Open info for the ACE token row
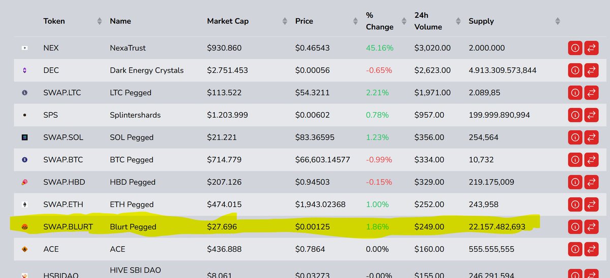Screen dimensions: 610x278 (575, 249)
